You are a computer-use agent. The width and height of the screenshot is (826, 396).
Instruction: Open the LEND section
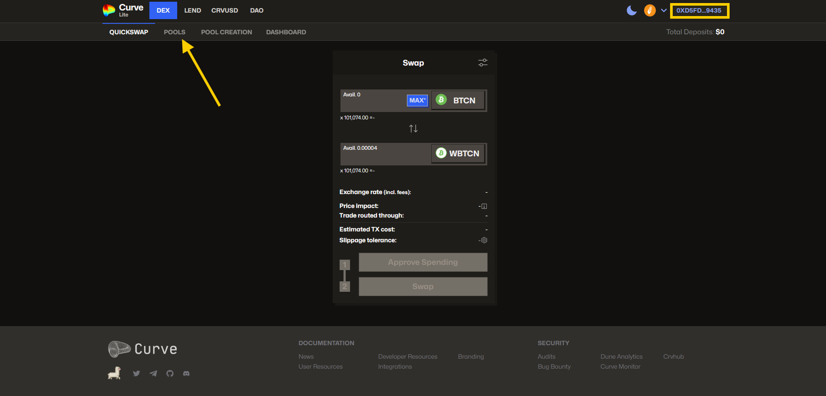point(192,10)
